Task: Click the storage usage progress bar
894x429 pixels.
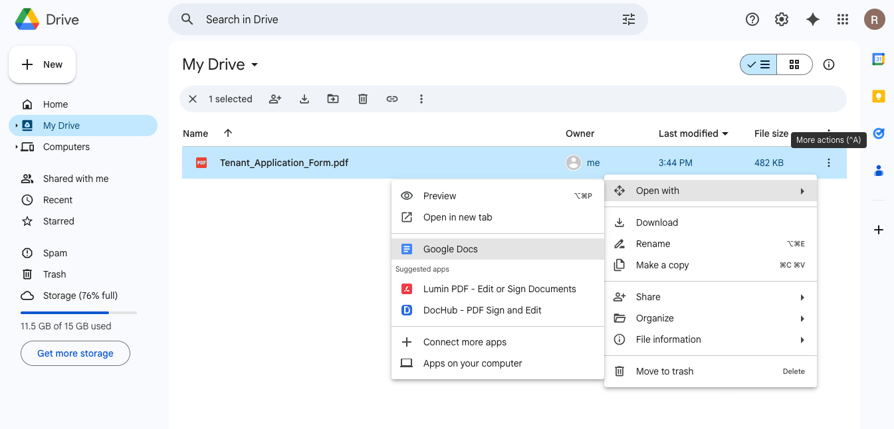Action: click(78, 312)
